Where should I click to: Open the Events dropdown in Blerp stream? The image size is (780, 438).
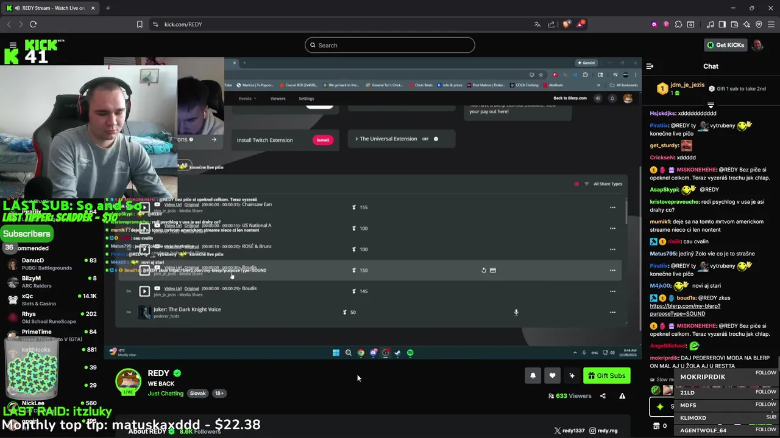pos(247,99)
